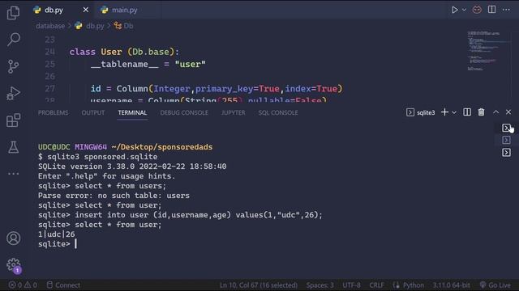Click the errors and warnings status item
This screenshot has height=291, width=519.
(23, 285)
